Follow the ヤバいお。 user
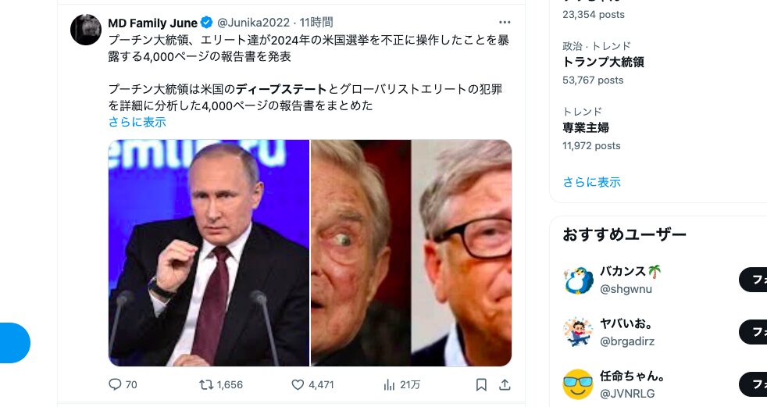 tap(754, 332)
